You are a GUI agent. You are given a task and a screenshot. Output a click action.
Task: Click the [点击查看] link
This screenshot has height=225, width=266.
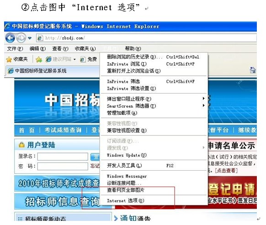click(226, 170)
